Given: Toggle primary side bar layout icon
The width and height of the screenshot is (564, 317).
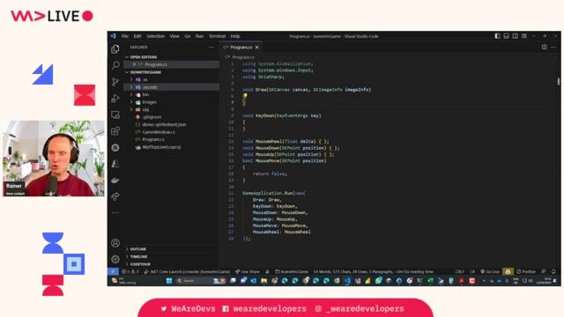Looking at the screenshot, I should pyautogui.click(x=497, y=36).
